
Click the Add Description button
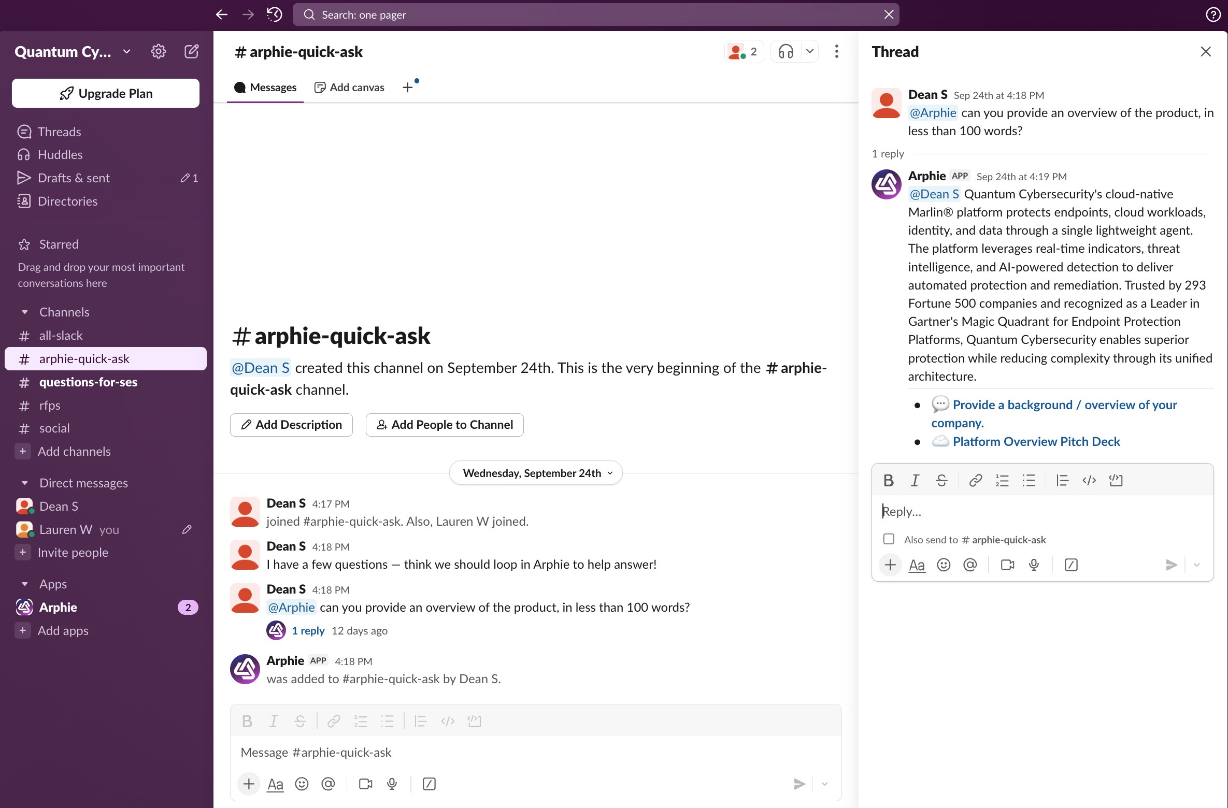tap(291, 425)
